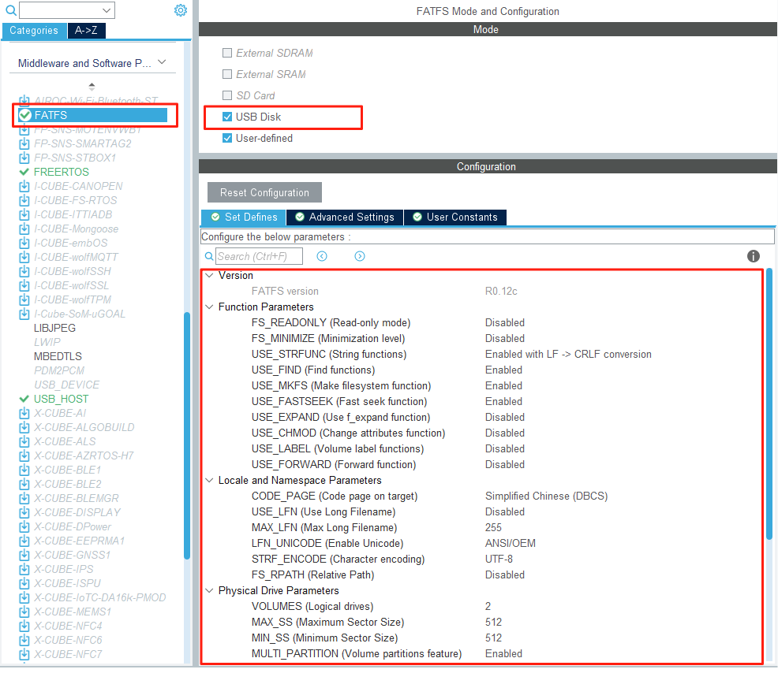
Task: Toggle the External SDRAM checkbox
Action: [x=227, y=53]
